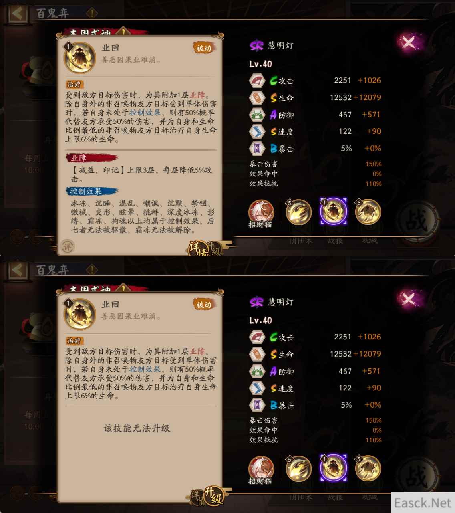Select third skill icon in bottom panel
455x513 pixels.
pos(368,469)
